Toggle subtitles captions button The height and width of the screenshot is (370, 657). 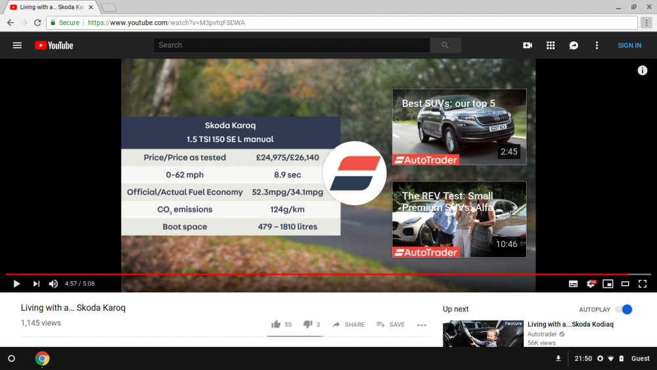pos(573,284)
